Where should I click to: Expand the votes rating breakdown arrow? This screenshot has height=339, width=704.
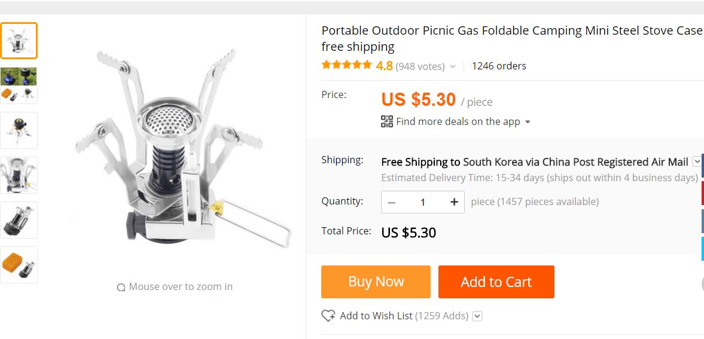(453, 67)
